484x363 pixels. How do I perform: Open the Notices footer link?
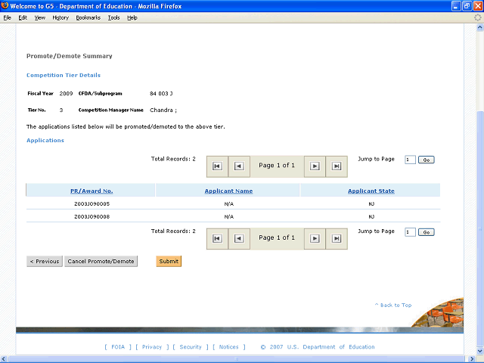point(228,347)
